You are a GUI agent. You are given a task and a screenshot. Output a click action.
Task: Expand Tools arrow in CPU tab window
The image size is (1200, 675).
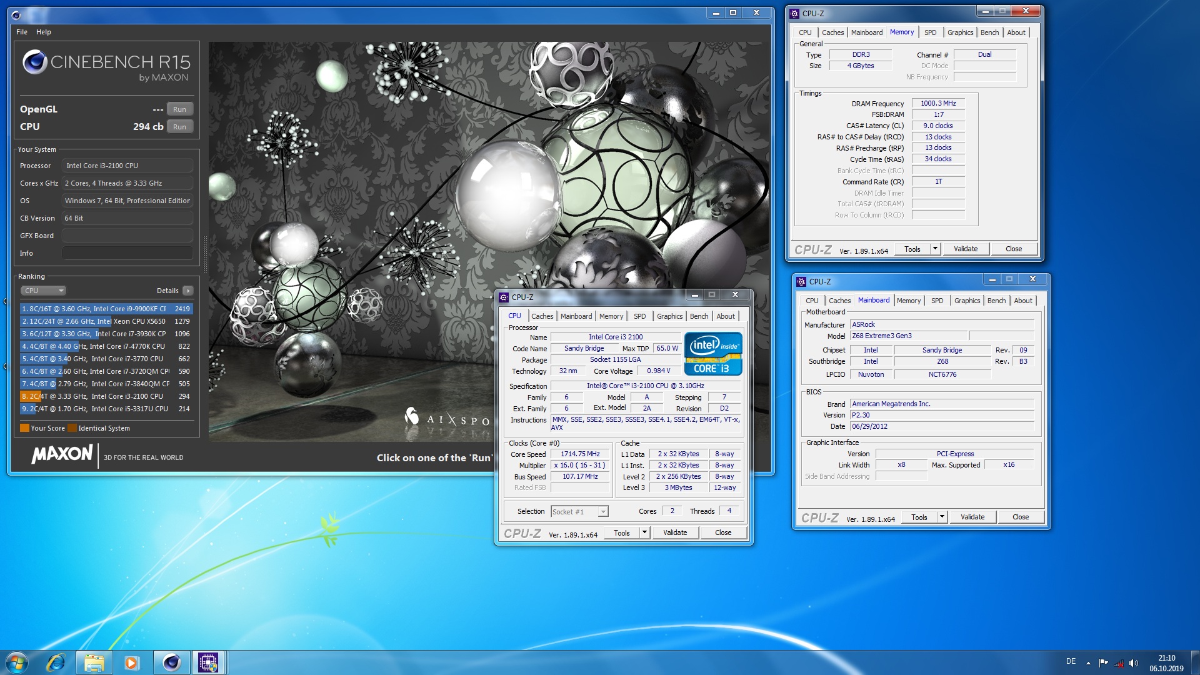[x=645, y=532]
